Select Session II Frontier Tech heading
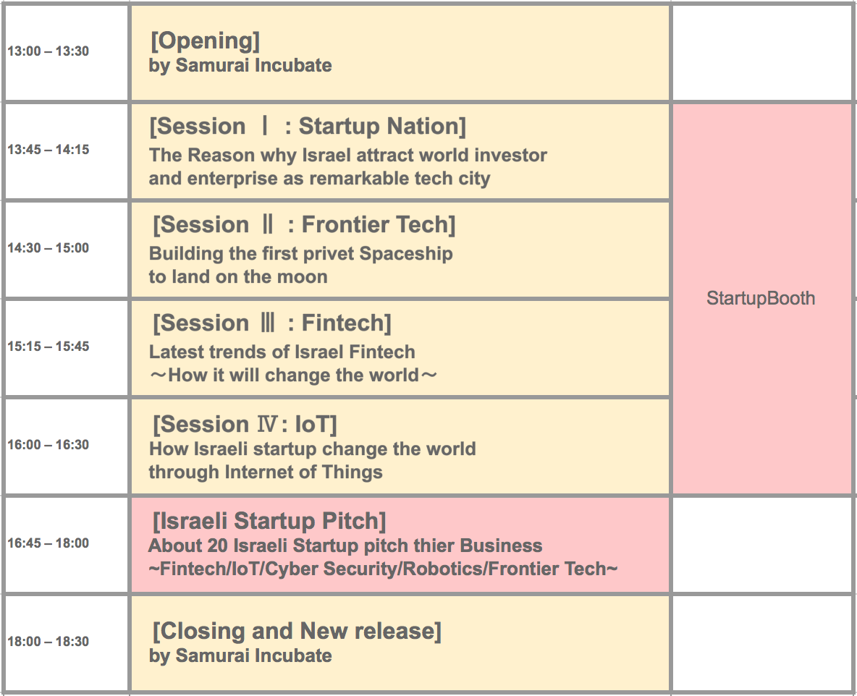 pyautogui.click(x=303, y=225)
